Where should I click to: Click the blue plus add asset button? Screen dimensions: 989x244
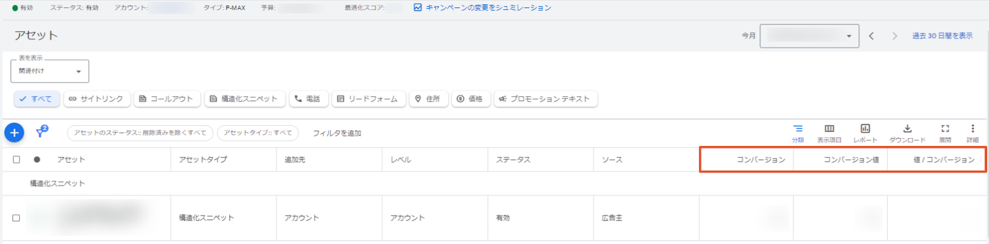point(14,132)
